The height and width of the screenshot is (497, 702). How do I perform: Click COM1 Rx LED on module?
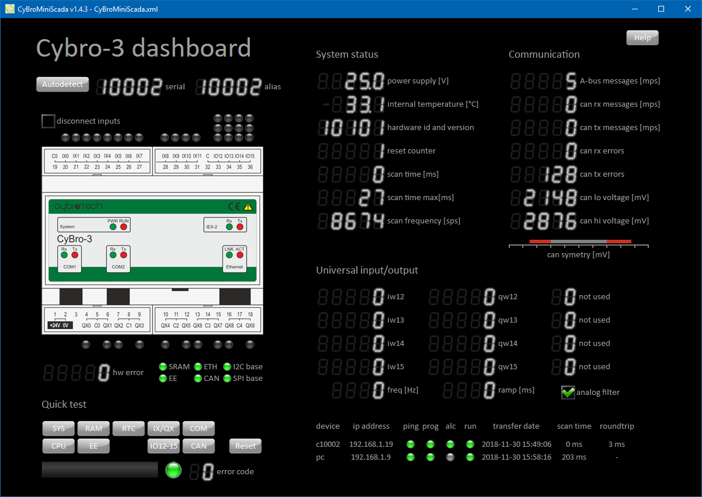pyautogui.click(x=64, y=254)
